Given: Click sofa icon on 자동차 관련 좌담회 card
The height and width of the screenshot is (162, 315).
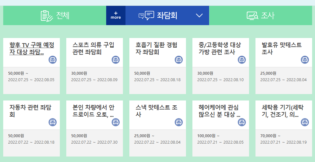Looking at the screenshot, I should pyautogui.click(x=53, y=122).
